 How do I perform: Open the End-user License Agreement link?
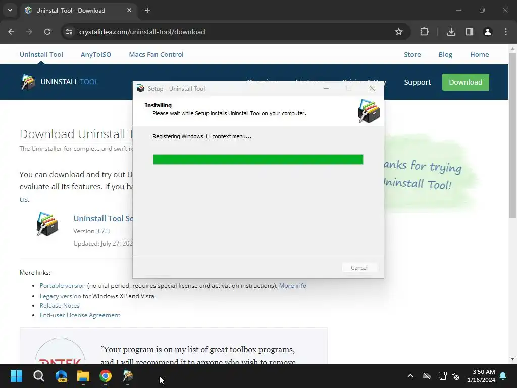tap(80, 315)
